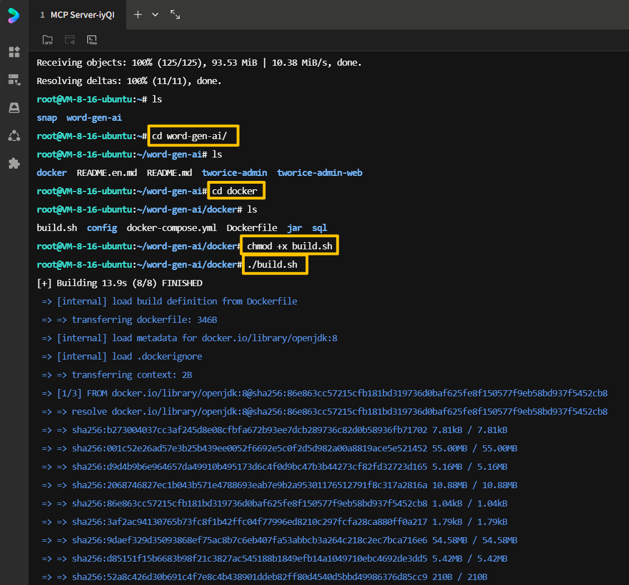This screenshot has width=629, height=585.
Task: Click the greyed window icon next to SFTP
Action: click(70, 40)
